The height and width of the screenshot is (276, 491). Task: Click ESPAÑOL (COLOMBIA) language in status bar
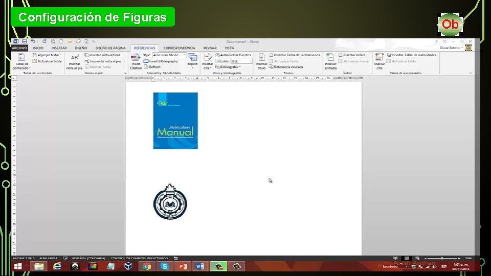point(88,259)
